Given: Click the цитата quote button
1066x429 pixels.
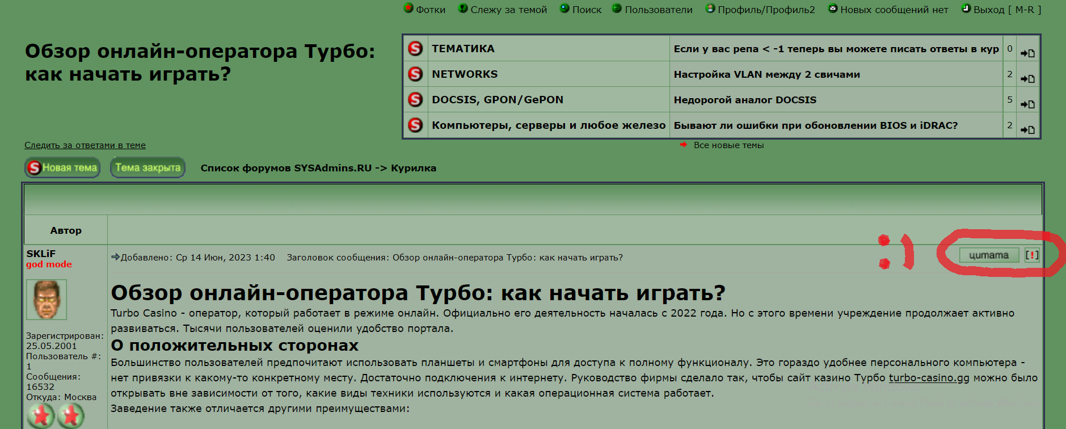Looking at the screenshot, I should point(988,255).
